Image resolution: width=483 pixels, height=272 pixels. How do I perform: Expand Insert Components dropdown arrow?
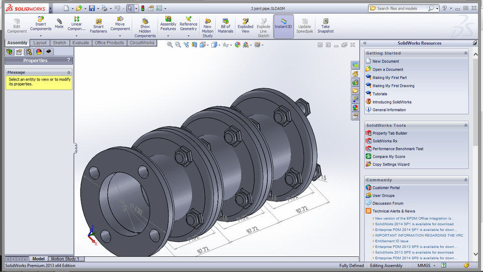pyautogui.click(x=41, y=36)
